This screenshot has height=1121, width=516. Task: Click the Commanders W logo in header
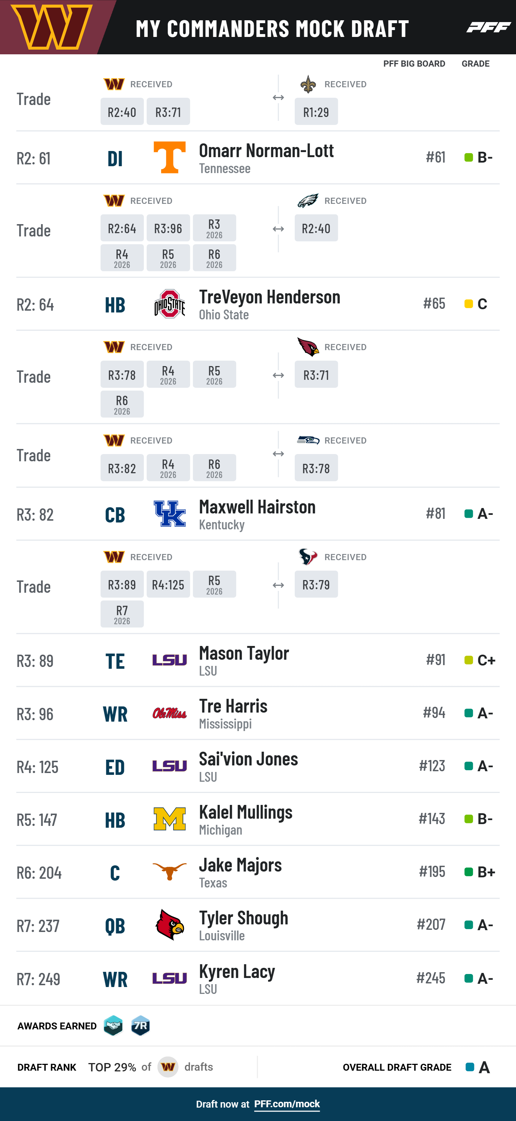tap(51, 27)
